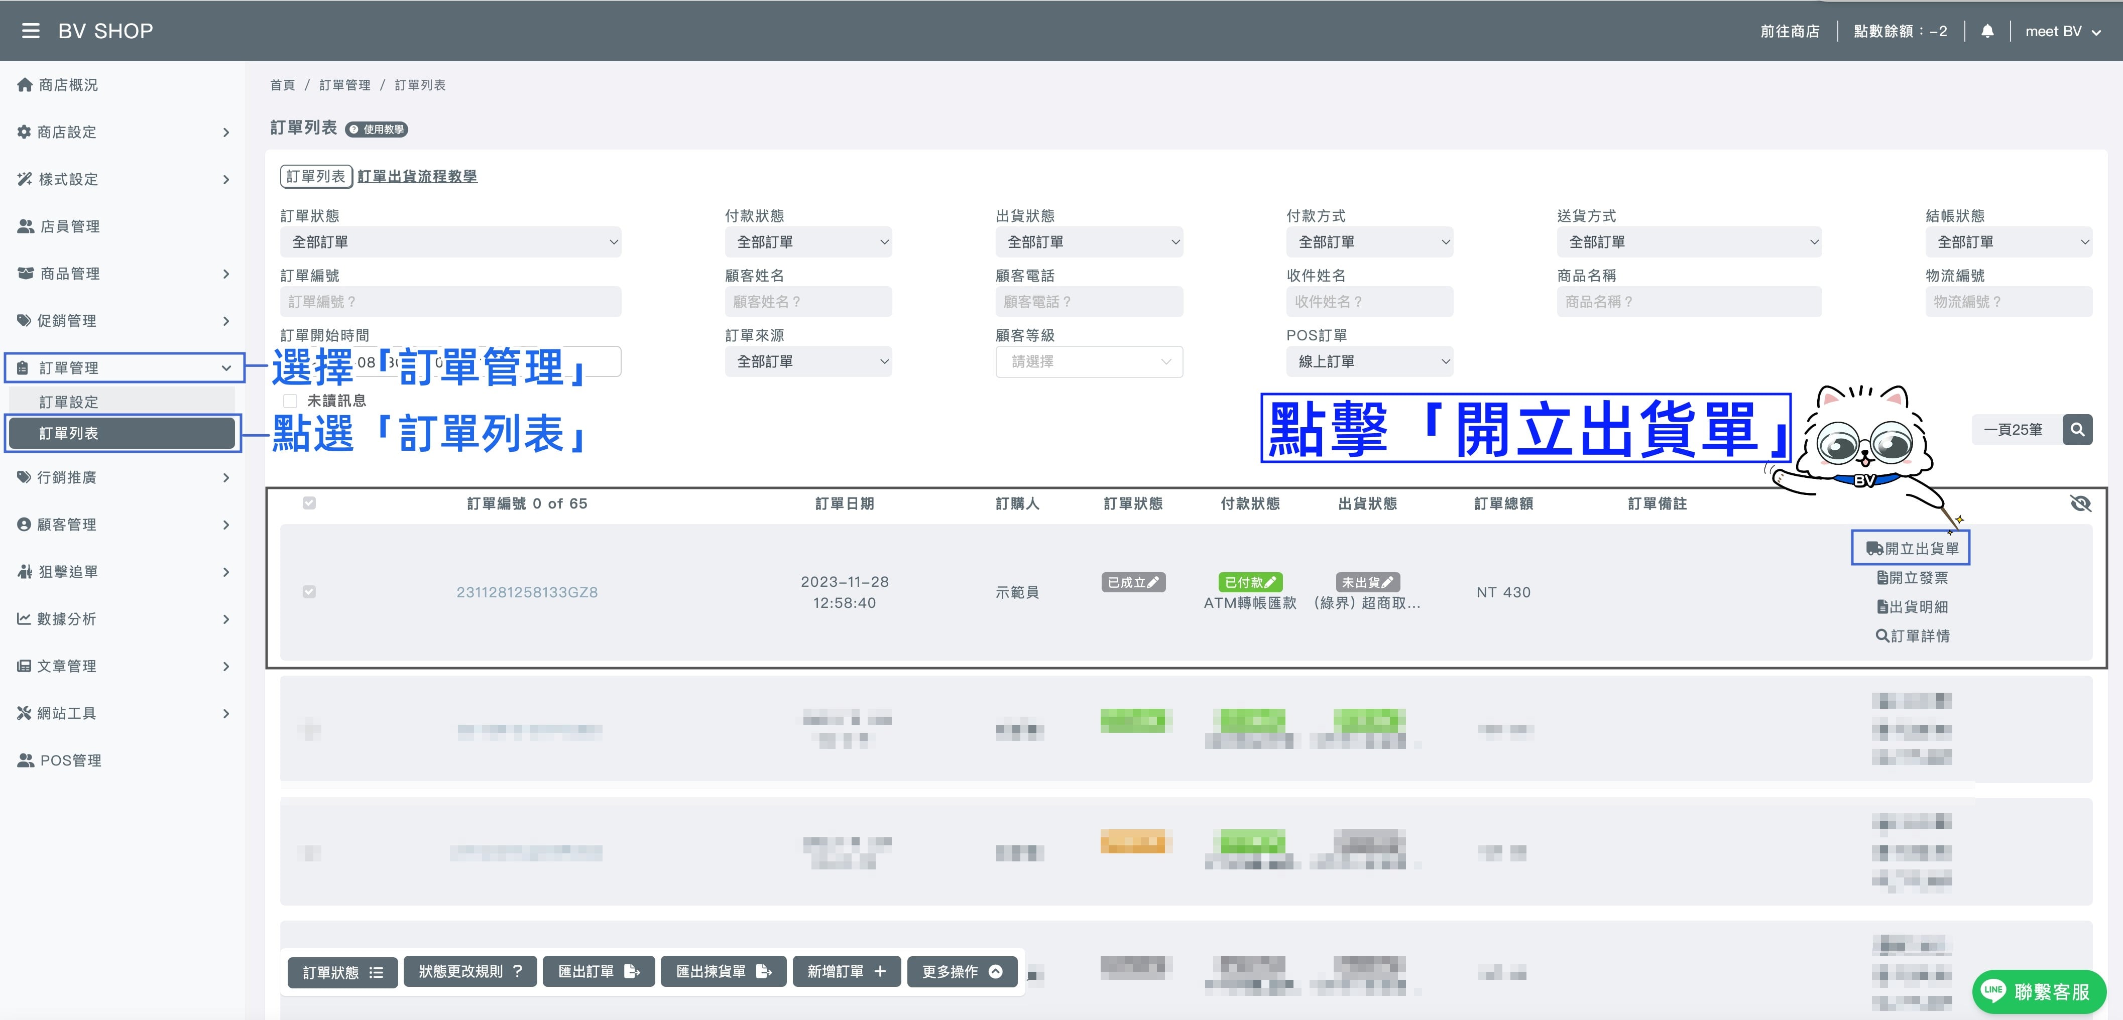Screen dimensions: 2123x1020
Task: Click the LINE 聯繫客服 button
Action: click(x=2038, y=991)
